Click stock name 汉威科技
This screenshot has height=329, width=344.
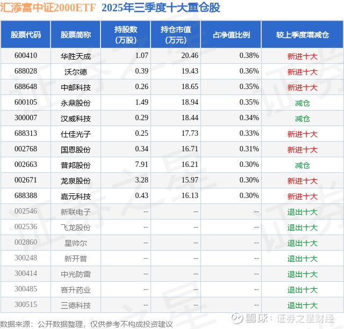coord(76,119)
